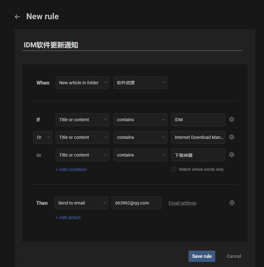Open Email settings link
The height and width of the screenshot is (267, 264).
tap(182, 203)
